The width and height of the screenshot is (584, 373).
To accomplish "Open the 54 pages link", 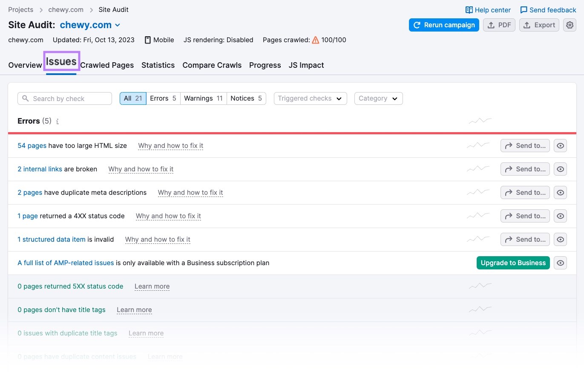I will [32, 146].
